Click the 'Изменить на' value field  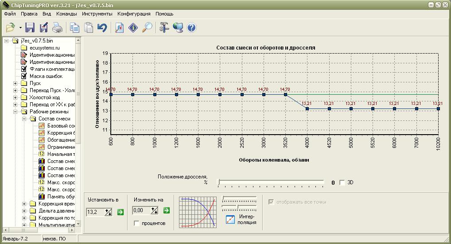[141, 210]
